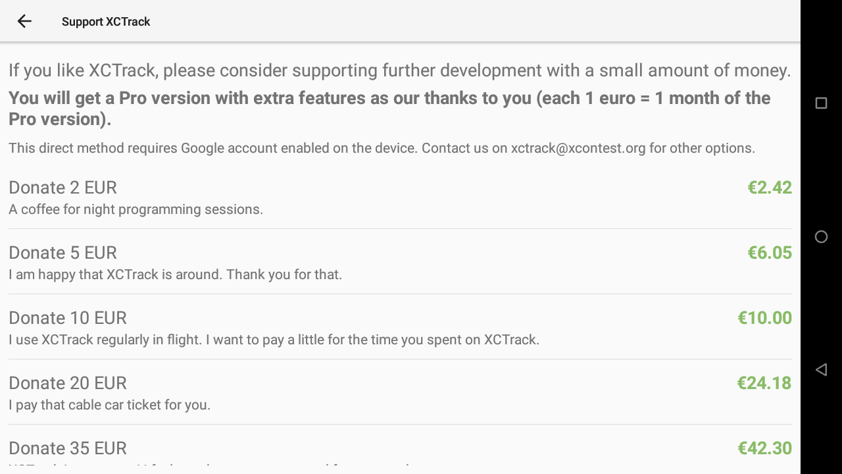Viewport: 842px width, 474px height.
Task: Tap the back arrow icon
Action: pos(24,21)
